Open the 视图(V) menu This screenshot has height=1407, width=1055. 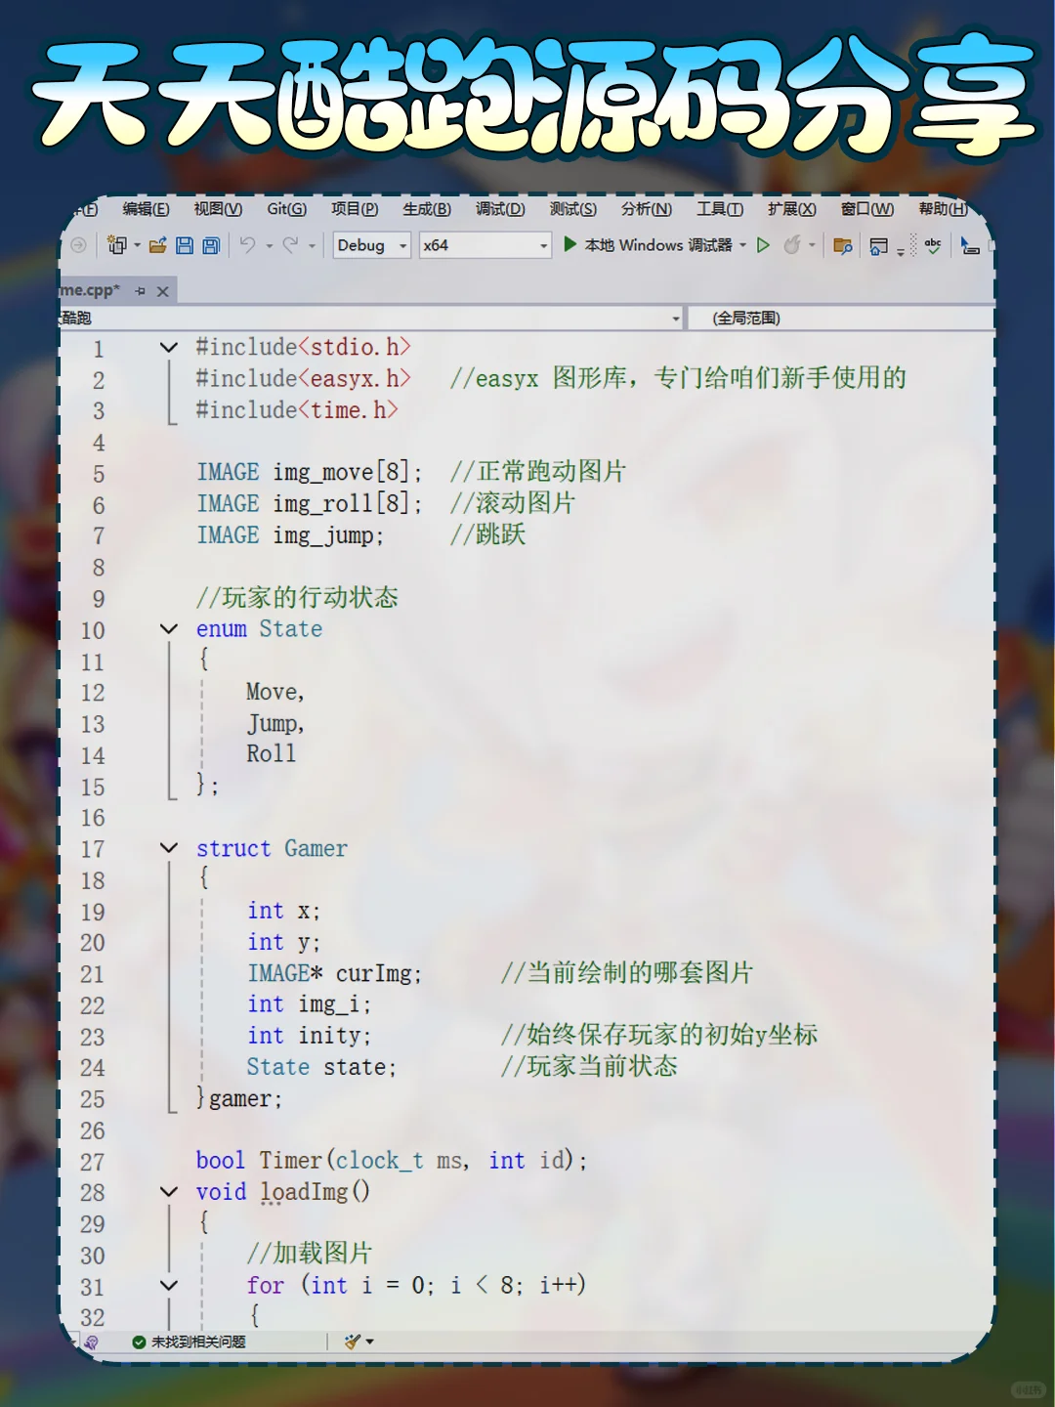point(218,209)
